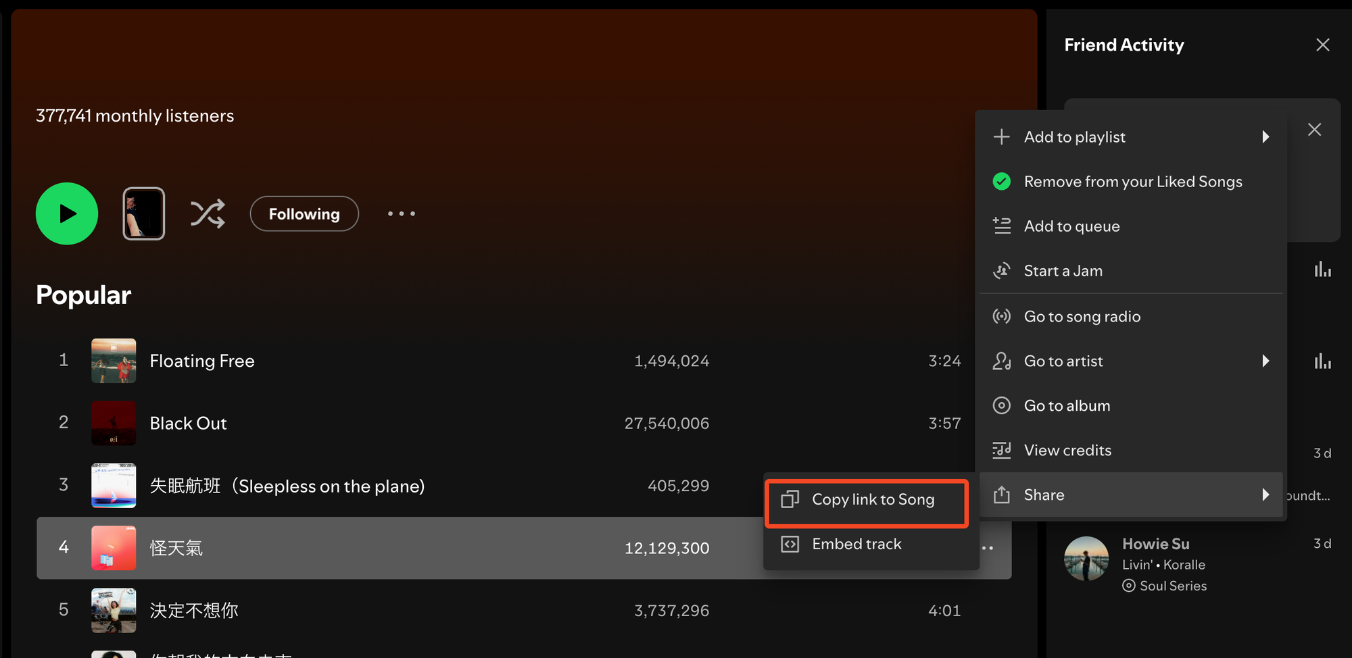
Task: Click the Start a Jam icon
Action: [1002, 271]
